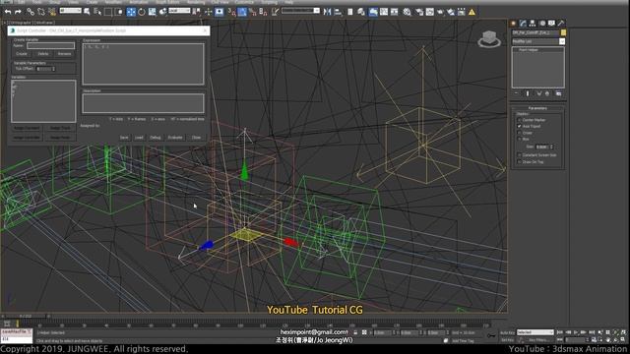Click the Tick Offset spinner arrows
The height and width of the screenshot is (354, 630).
tap(53, 69)
